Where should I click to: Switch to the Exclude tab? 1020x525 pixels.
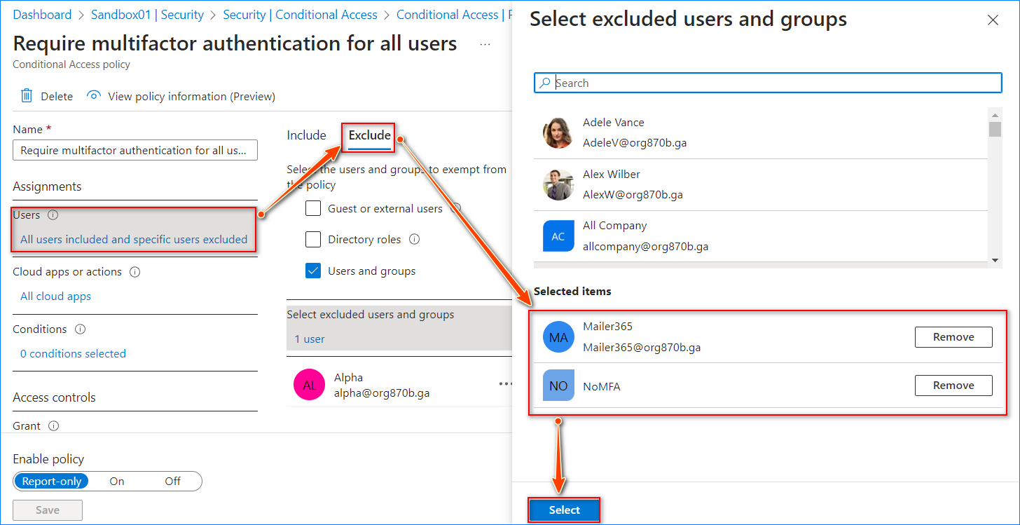[x=370, y=135]
